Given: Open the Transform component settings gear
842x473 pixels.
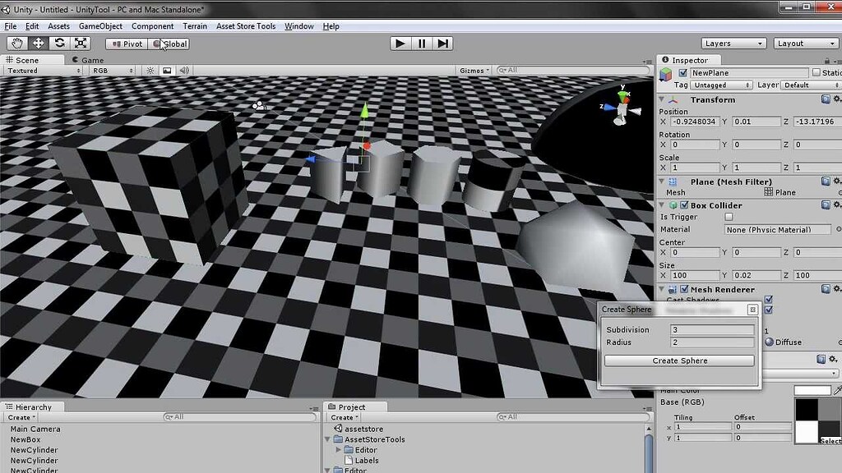Looking at the screenshot, I should point(838,99).
